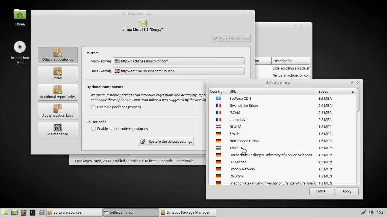Click the 16:34 clock

click(x=381, y=212)
